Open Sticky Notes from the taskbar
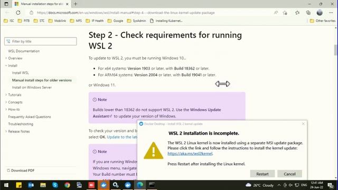The width and height of the screenshot is (338, 190). click(19, 185)
